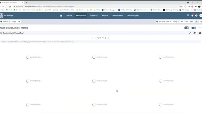
Task: Open the Inventory menu
Action: tap(94, 15)
